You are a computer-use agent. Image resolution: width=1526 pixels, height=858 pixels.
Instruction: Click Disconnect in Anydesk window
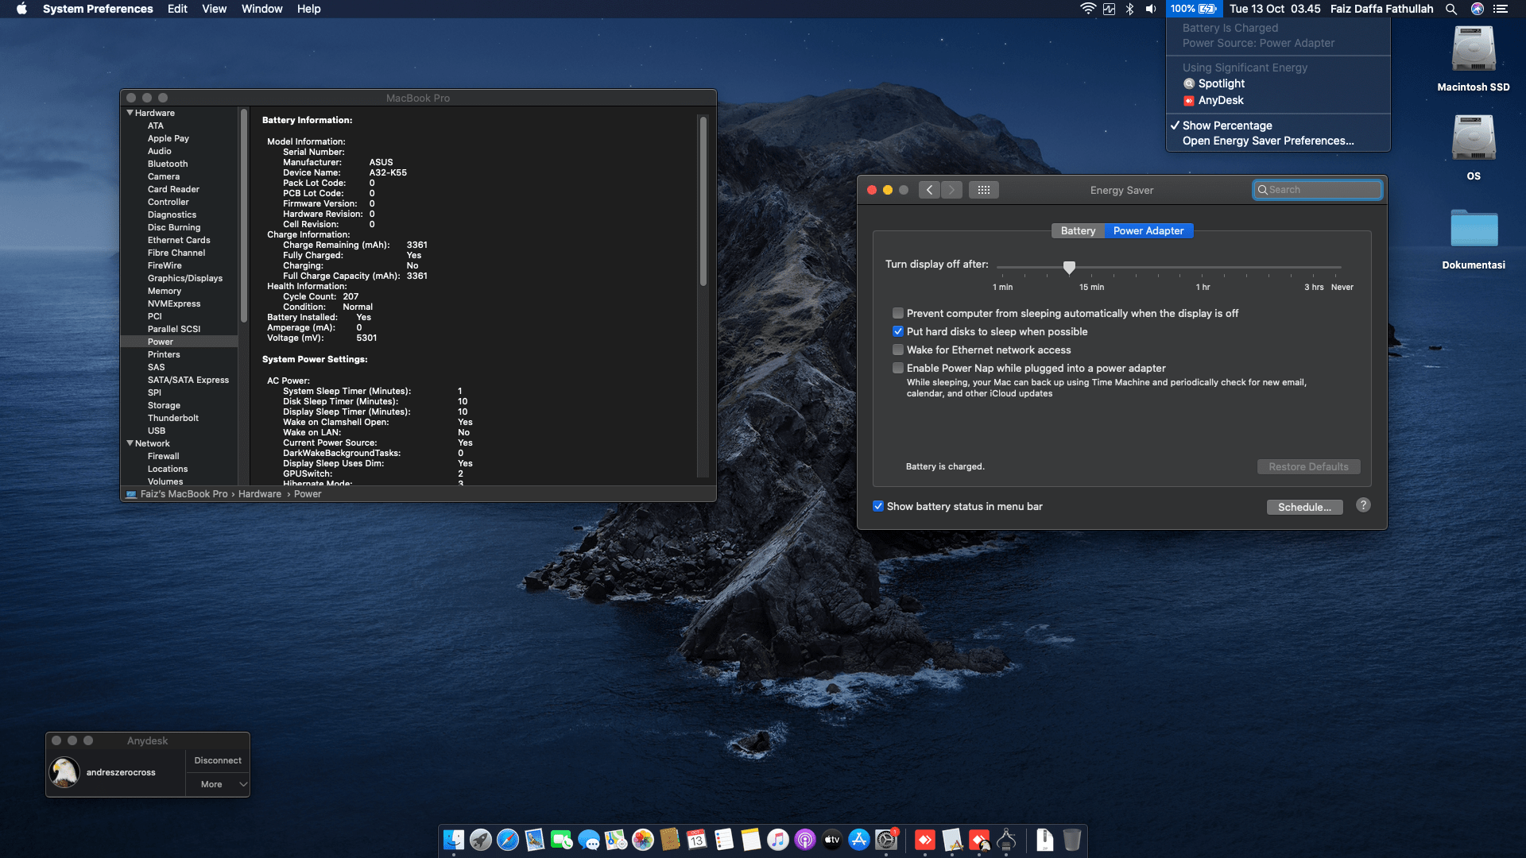[x=218, y=760]
